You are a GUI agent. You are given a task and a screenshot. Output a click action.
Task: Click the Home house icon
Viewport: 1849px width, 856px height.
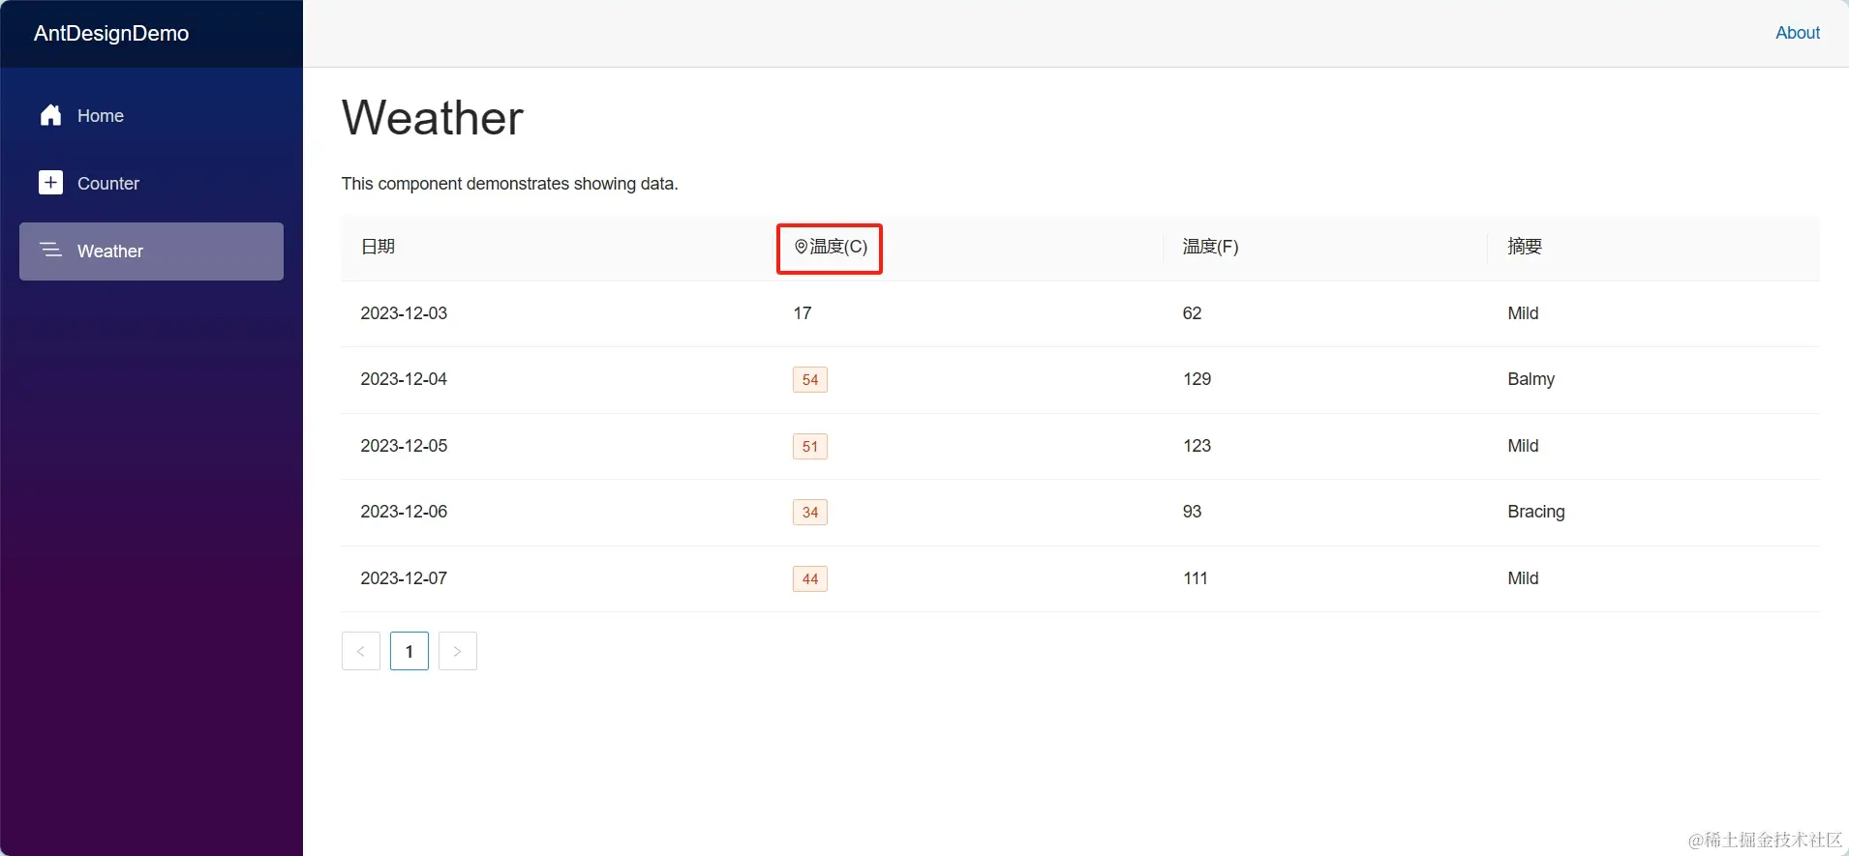pyautogui.click(x=51, y=115)
